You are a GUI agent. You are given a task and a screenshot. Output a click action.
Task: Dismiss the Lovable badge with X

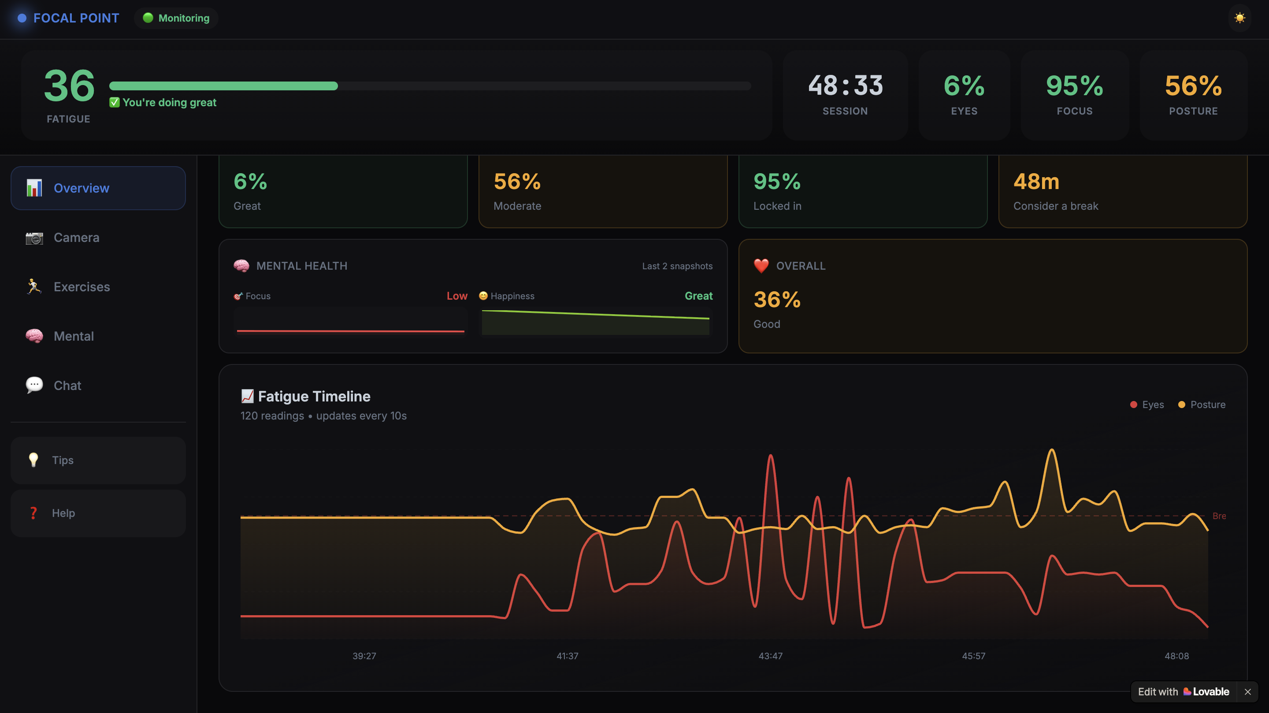[1247, 692]
